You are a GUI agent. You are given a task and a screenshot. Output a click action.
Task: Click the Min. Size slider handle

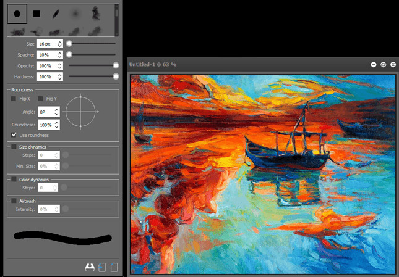click(x=66, y=165)
